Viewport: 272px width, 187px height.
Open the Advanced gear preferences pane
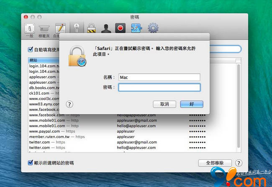[x=153, y=28]
